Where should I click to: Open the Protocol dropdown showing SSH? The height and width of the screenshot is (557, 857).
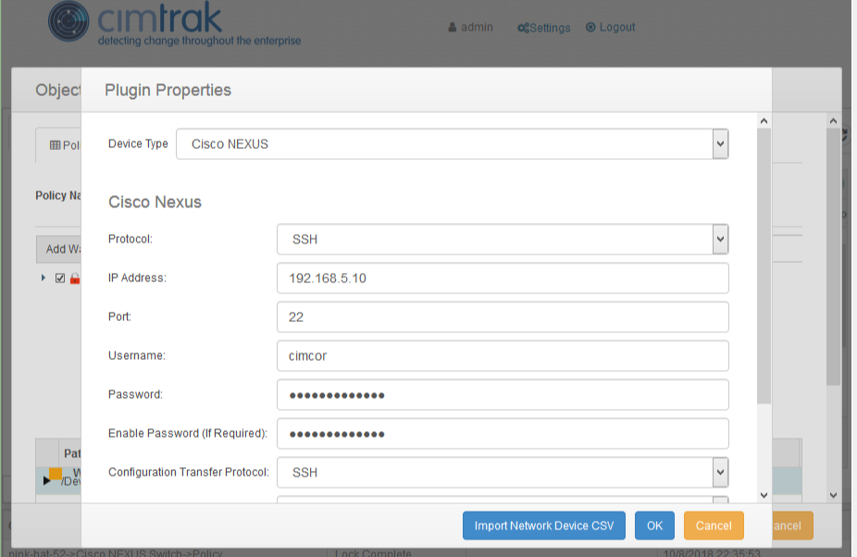click(720, 239)
